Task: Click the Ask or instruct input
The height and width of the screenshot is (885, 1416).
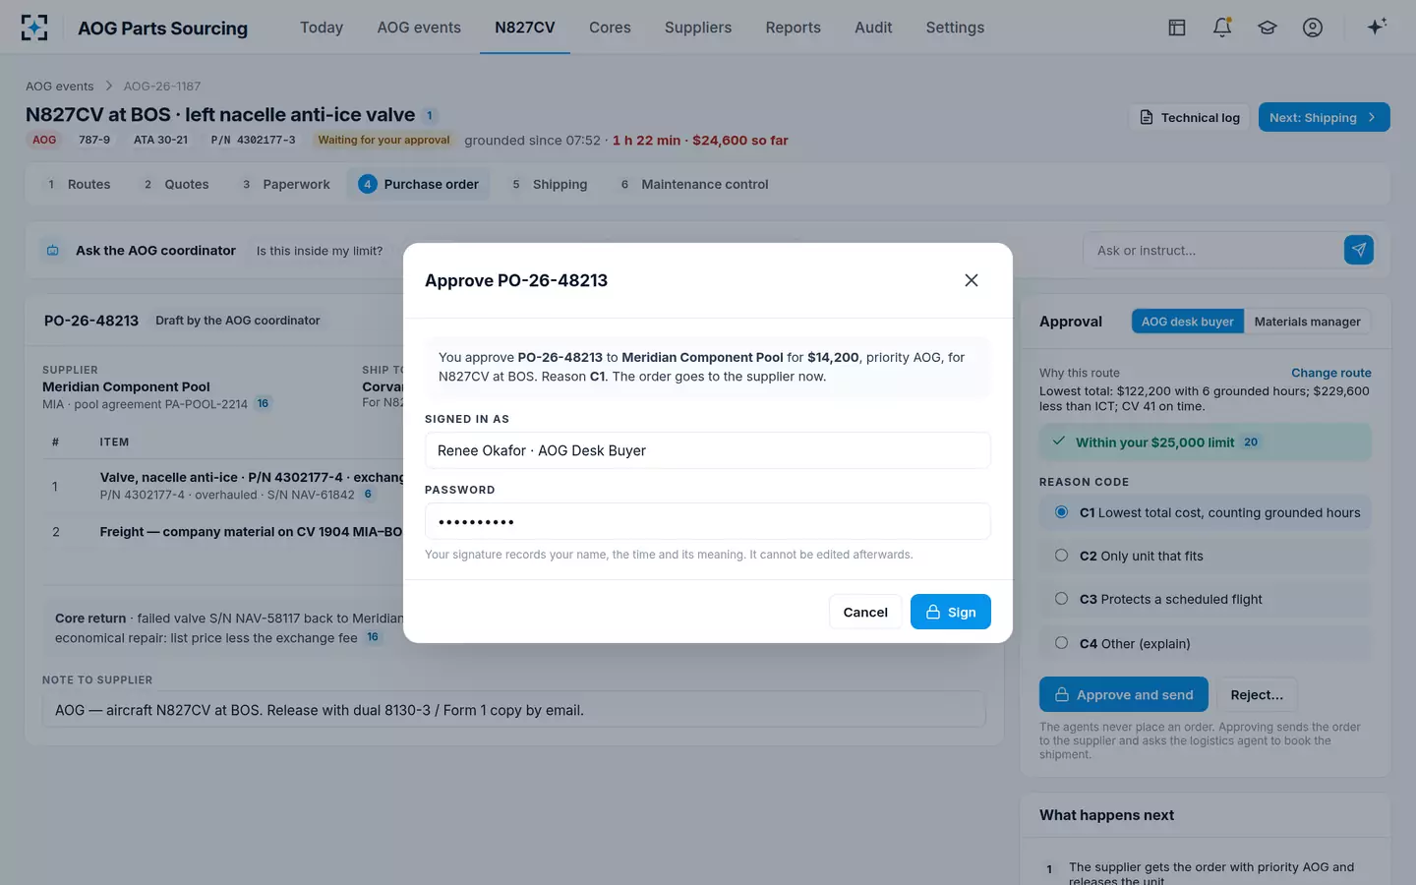Action: click(x=1213, y=250)
